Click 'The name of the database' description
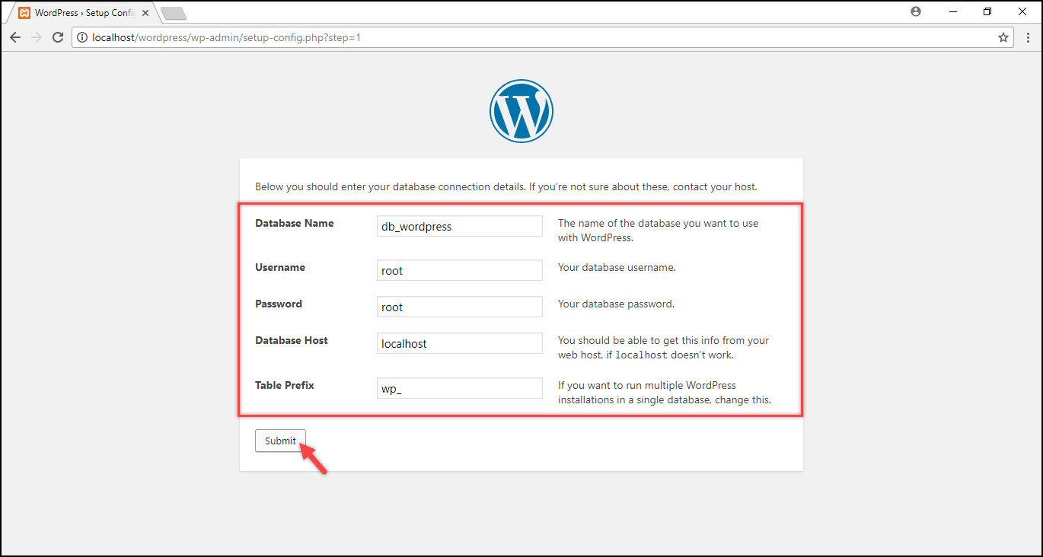 point(659,230)
